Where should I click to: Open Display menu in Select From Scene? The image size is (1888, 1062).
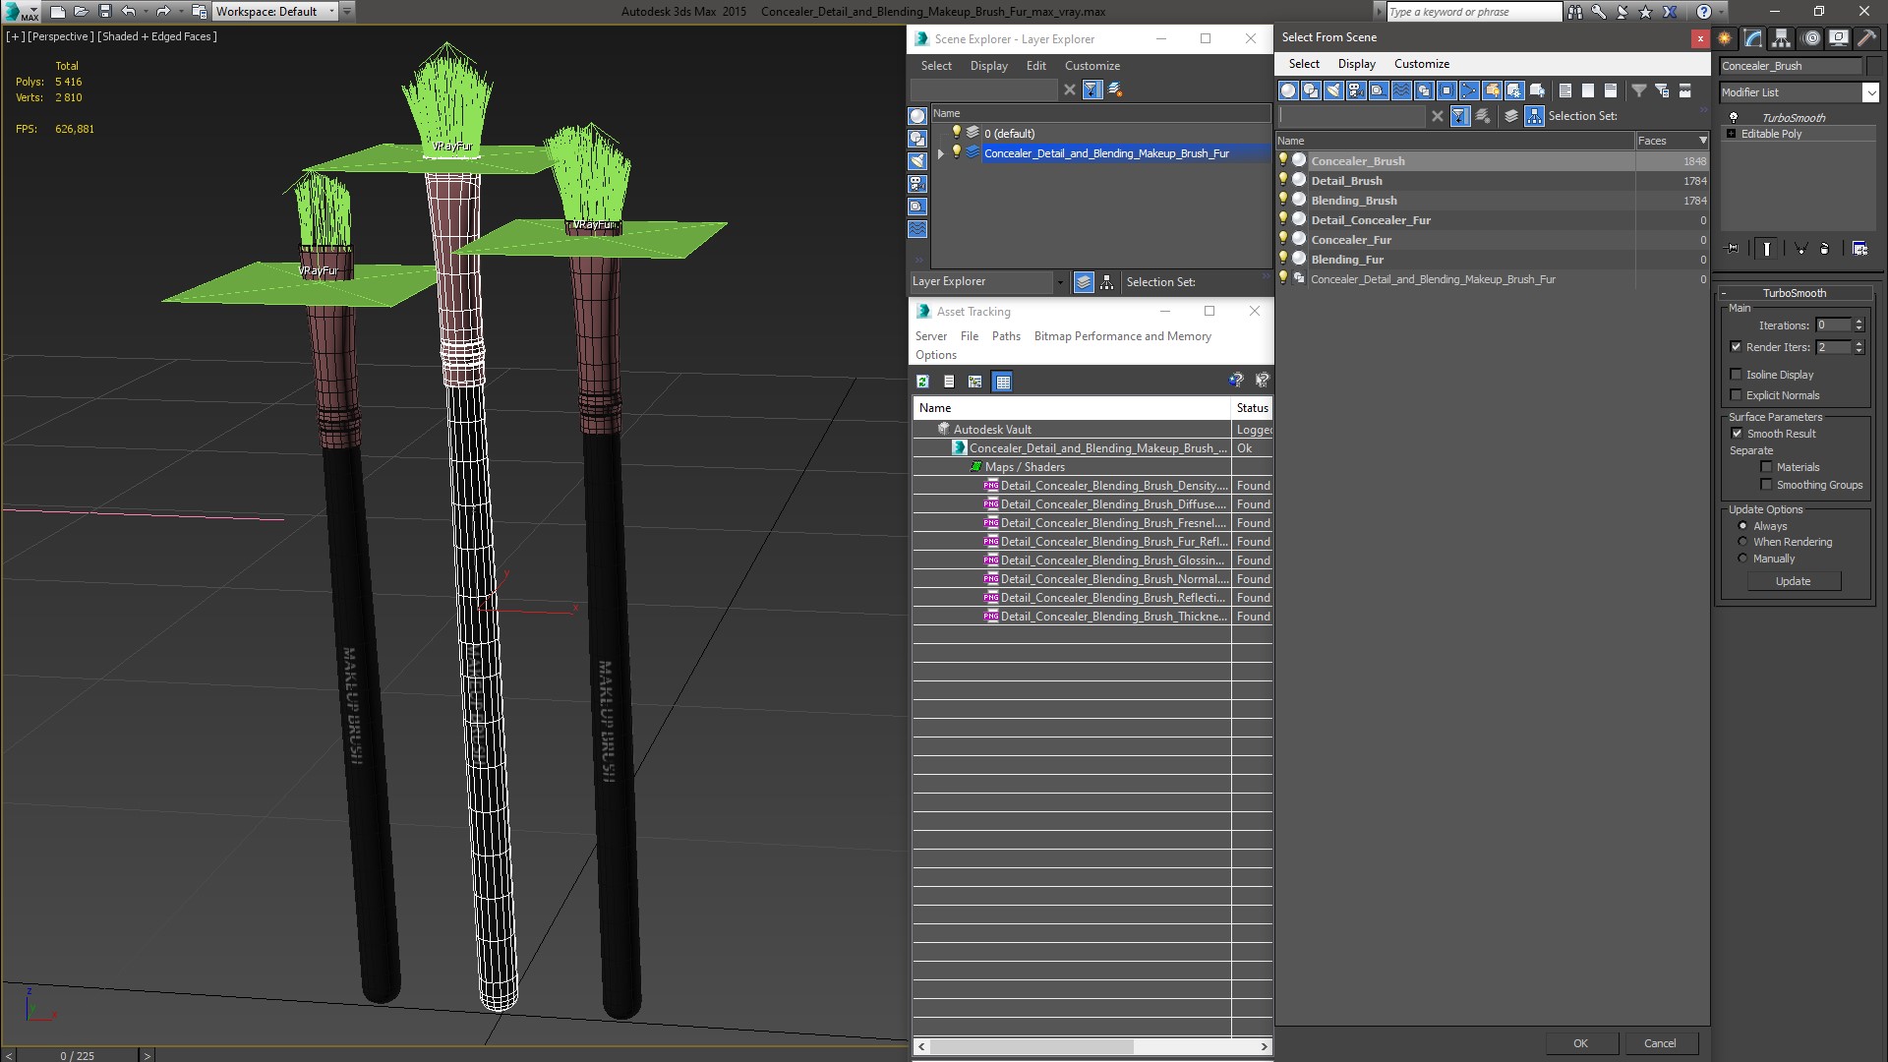pyautogui.click(x=1356, y=64)
